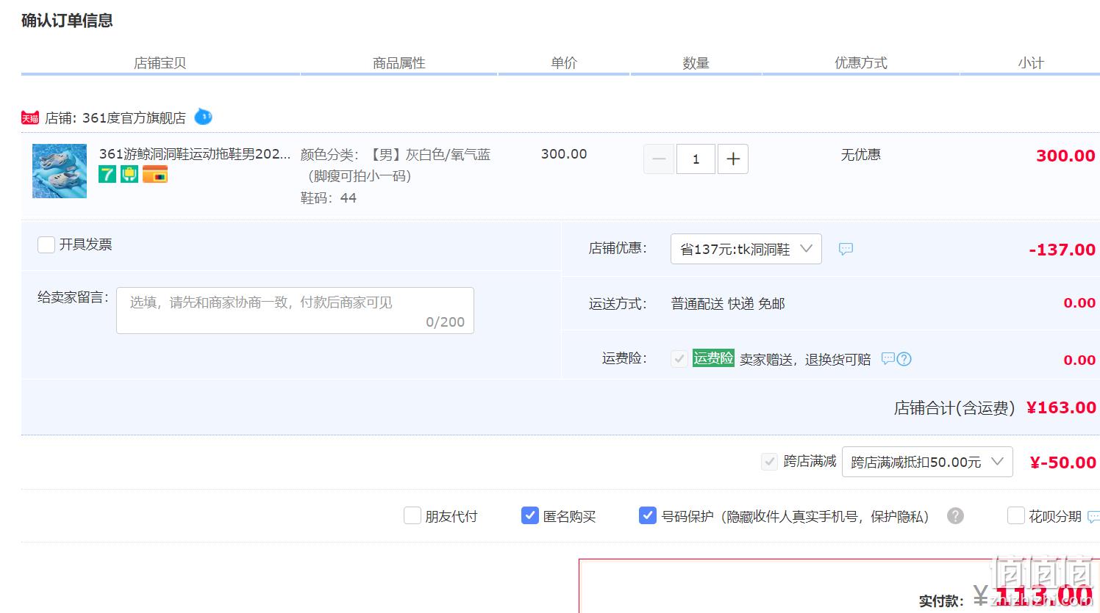Click the 小计 column header
This screenshot has width=1100, height=613.
1031,63
